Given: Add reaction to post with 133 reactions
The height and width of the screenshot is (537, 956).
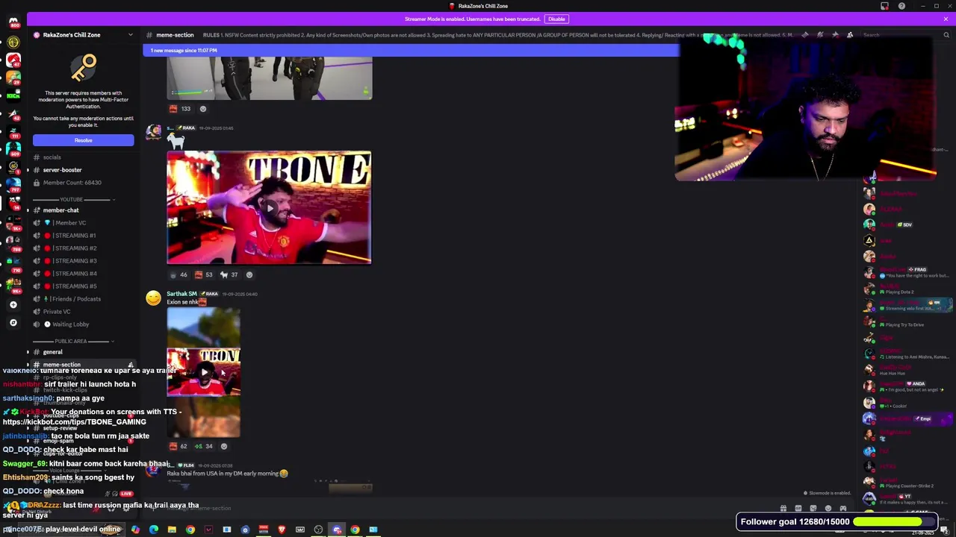Looking at the screenshot, I should 202,109.
